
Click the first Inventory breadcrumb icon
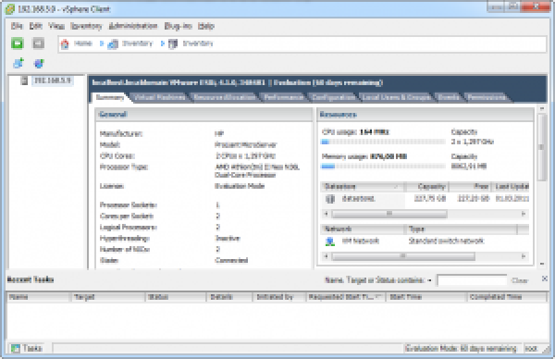point(113,43)
